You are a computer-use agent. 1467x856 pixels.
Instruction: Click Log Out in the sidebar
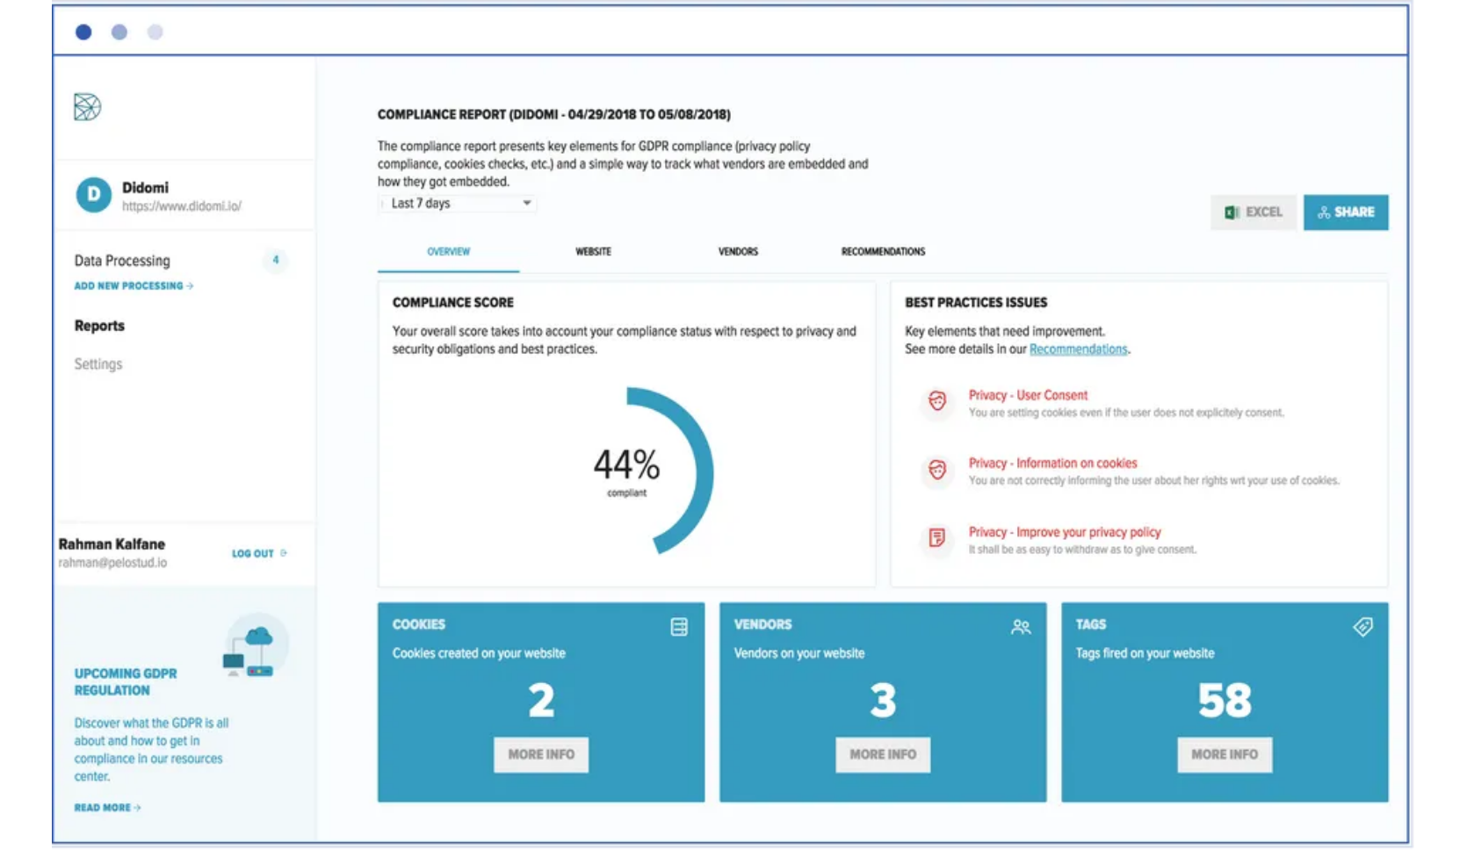click(x=259, y=554)
